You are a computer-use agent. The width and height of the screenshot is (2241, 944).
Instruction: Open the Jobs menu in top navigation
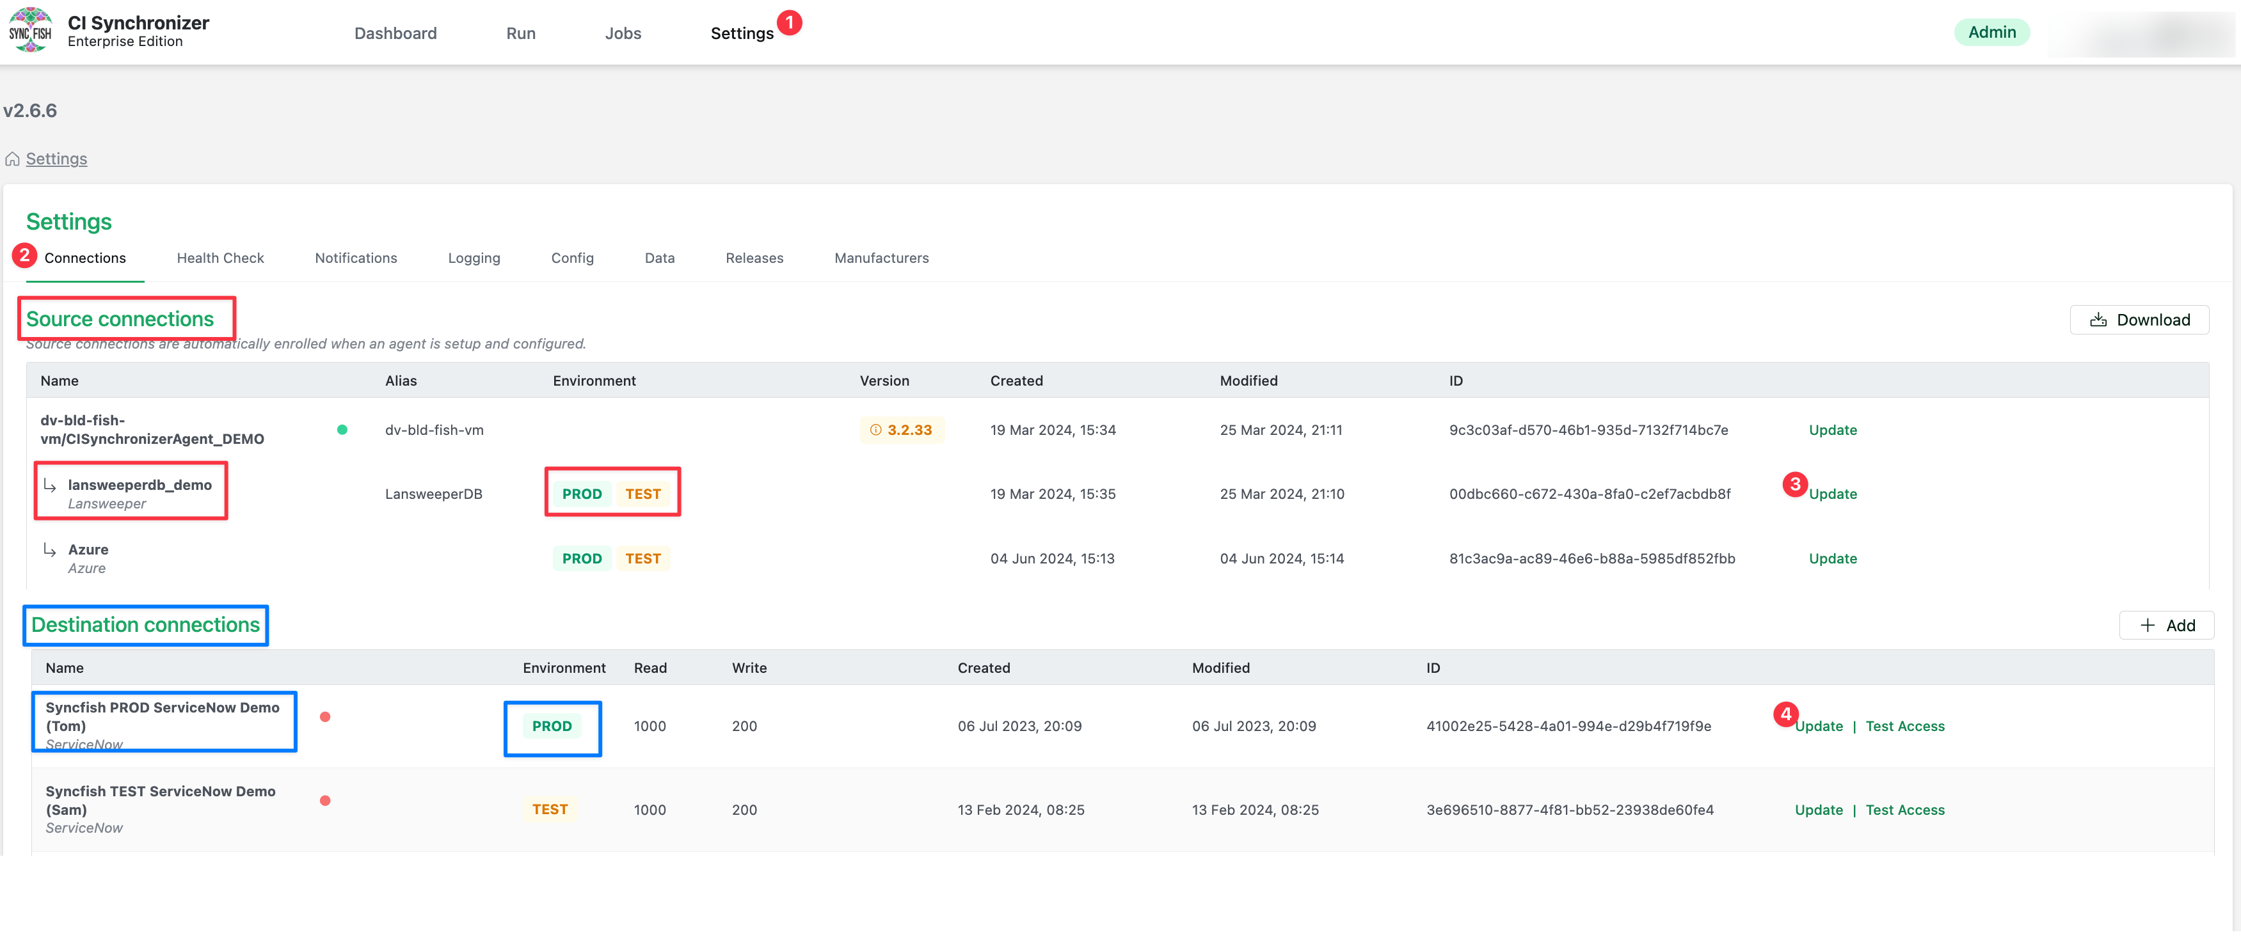coord(623,33)
